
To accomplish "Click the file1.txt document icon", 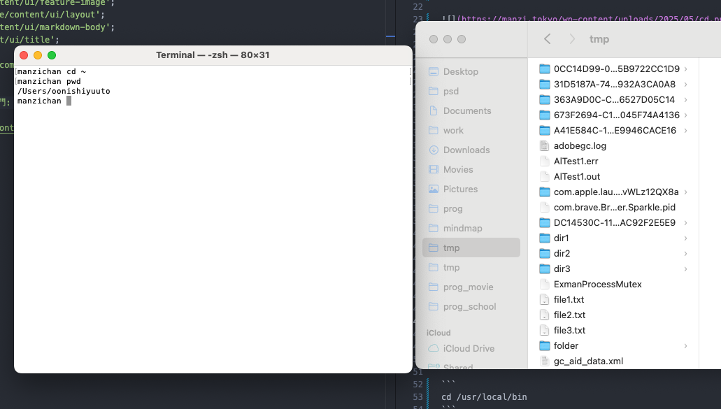I will [545, 300].
